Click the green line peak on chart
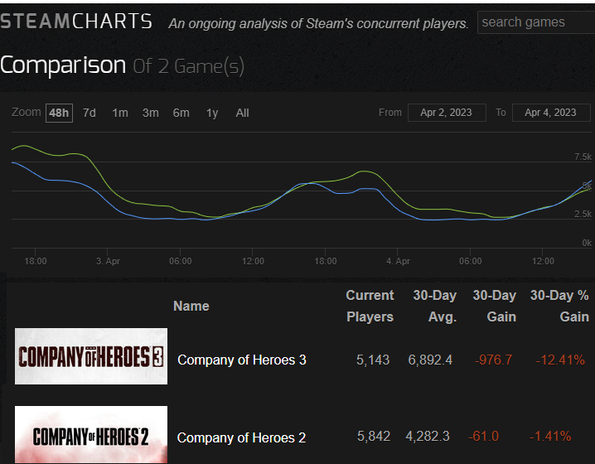Screen dimensions: 595x464 (23, 146)
